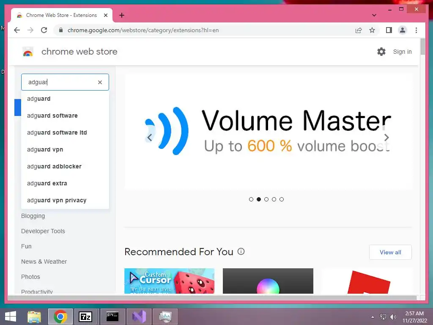Viewport: 433px width, 325px height.
Task: Bookmark this tab with the star icon
Action: [x=372, y=30]
